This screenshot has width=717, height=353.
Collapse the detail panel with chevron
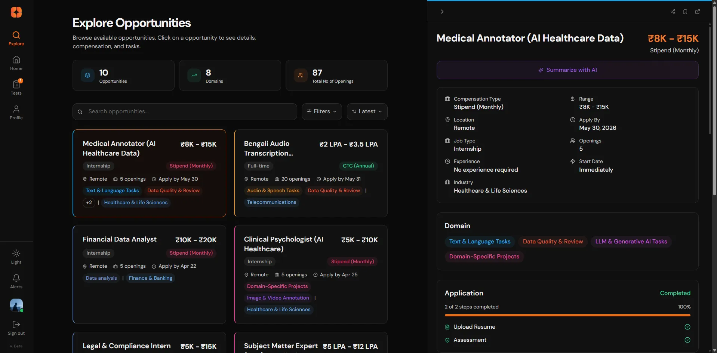(x=442, y=12)
